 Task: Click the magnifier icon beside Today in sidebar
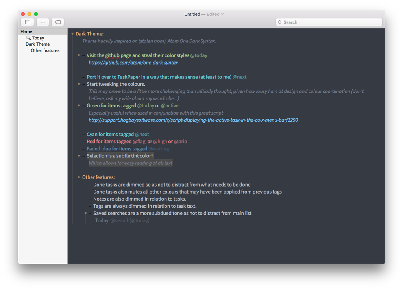(x=28, y=38)
